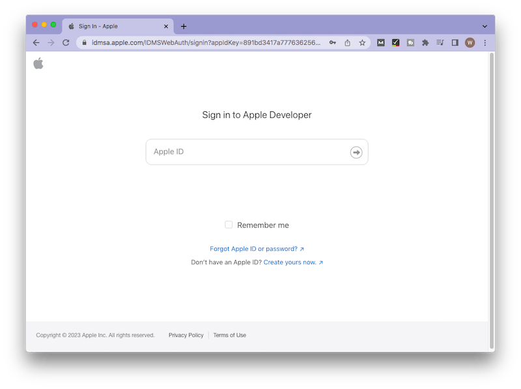Click the Remember me label text
Screen dimensions: 521x389
(x=263, y=225)
